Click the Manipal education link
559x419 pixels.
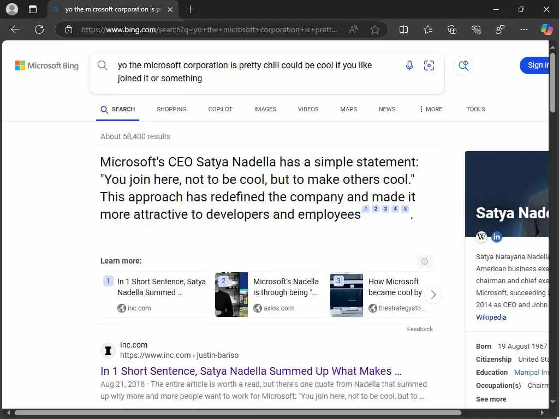(531, 372)
